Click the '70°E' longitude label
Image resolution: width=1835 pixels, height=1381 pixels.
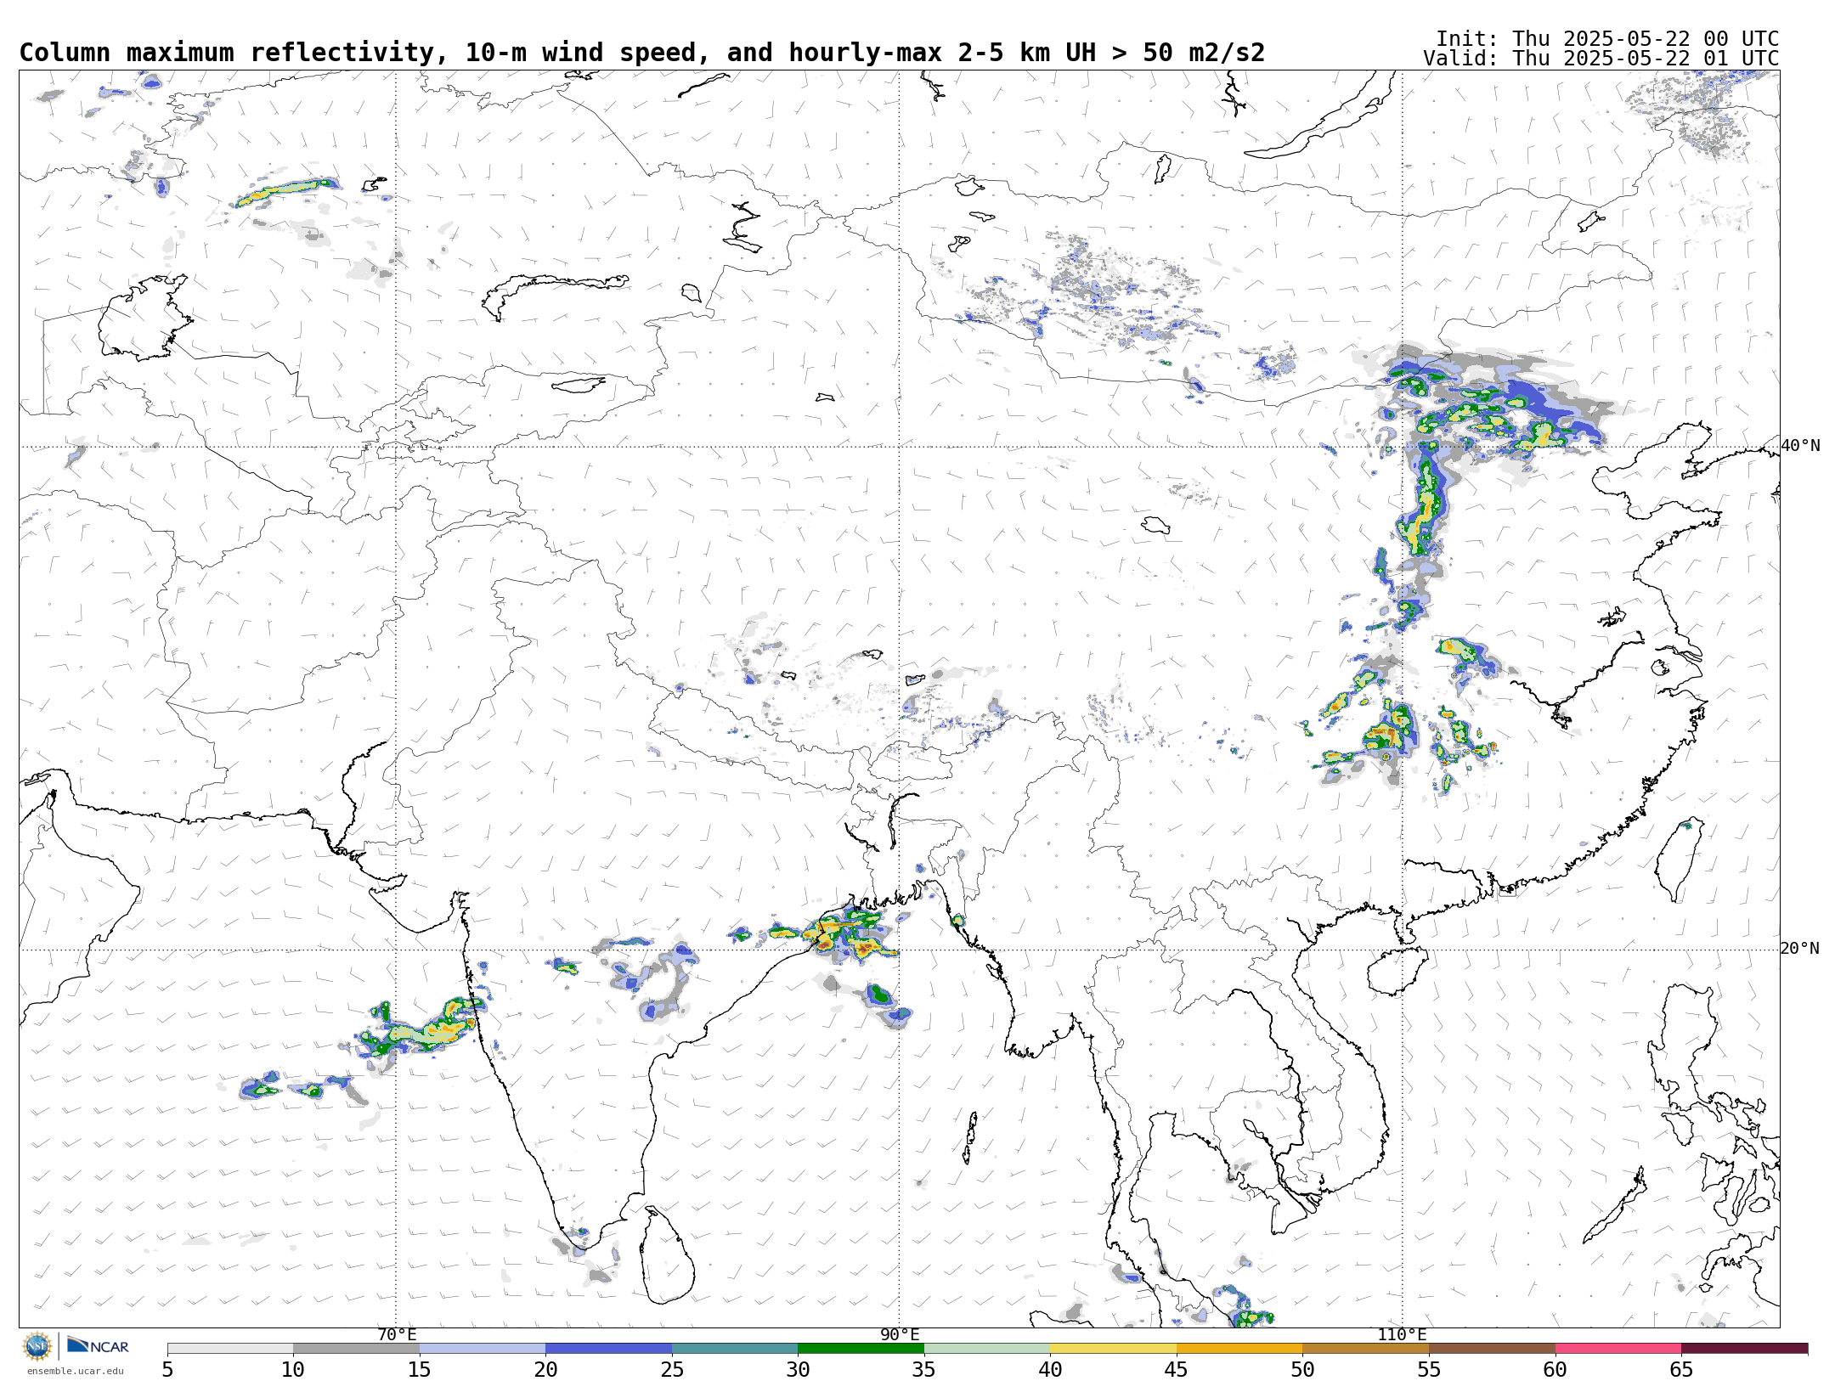(397, 1335)
